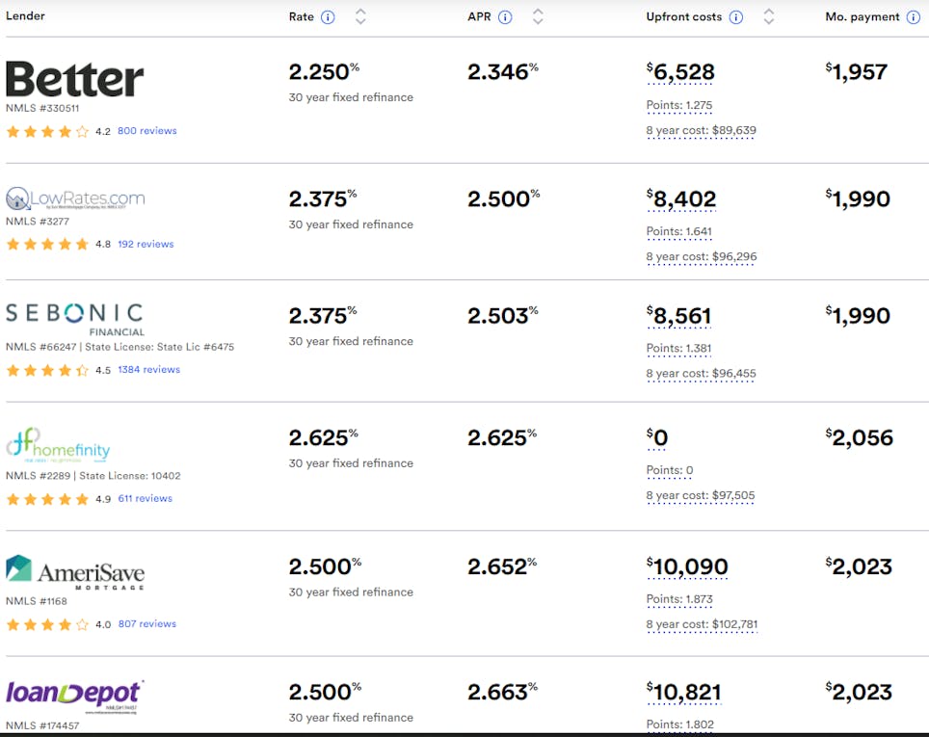Viewport: 929px width, 737px height.
Task: Click the Sebonic Financial logo
Action: (75, 317)
